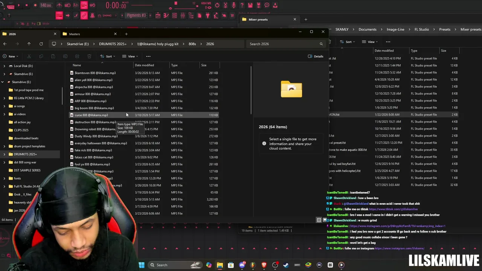Toggle song mode with SONG button

click(11, 7)
